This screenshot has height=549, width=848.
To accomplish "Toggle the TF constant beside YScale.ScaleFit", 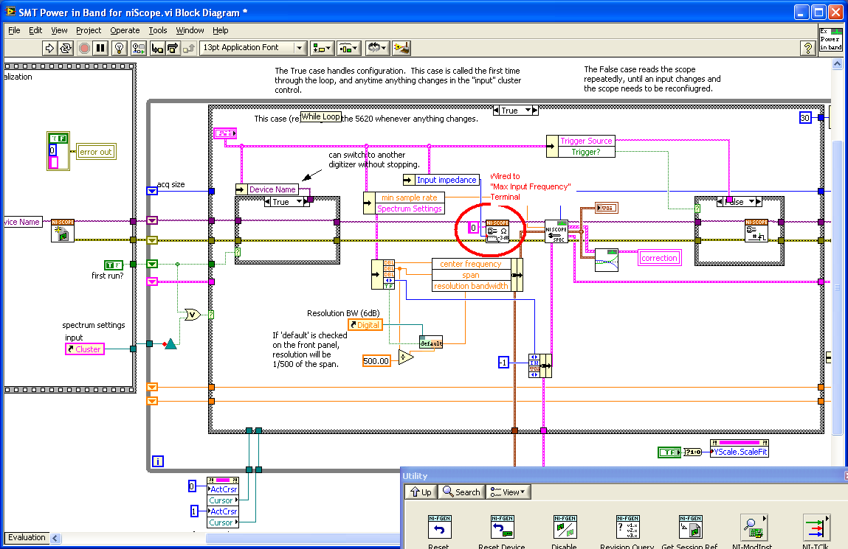I will click(x=669, y=452).
